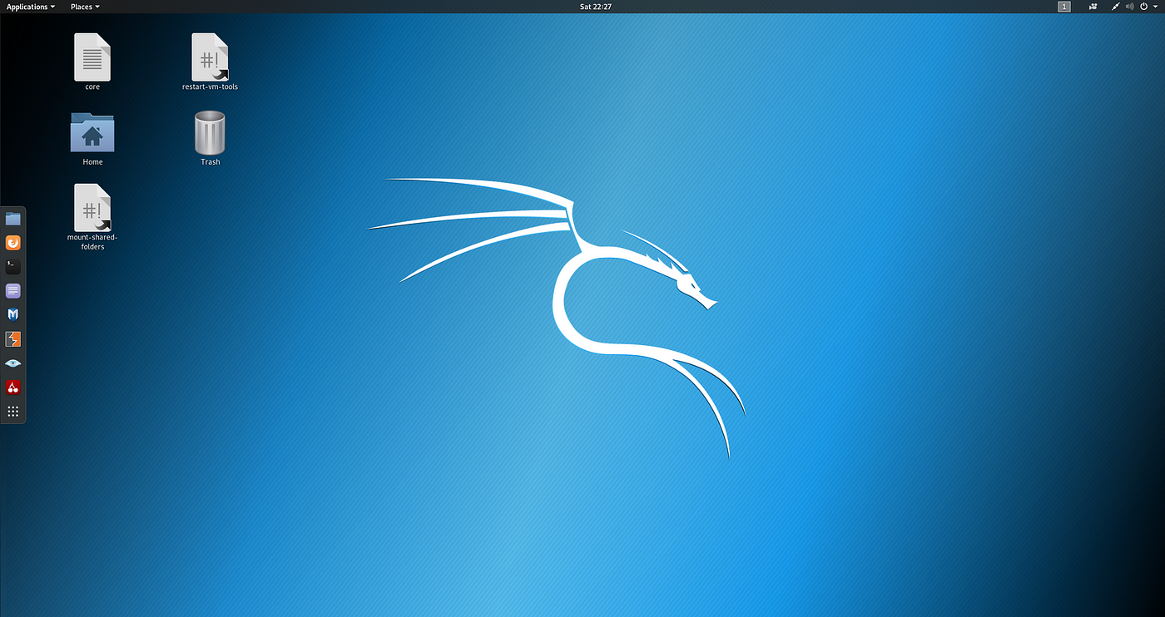
Task: Launch Metasploit from the dock
Action: (x=12, y=315)
